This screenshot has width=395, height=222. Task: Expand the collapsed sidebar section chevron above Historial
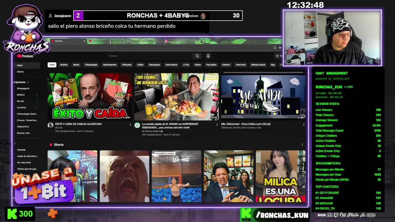[15, 144]
